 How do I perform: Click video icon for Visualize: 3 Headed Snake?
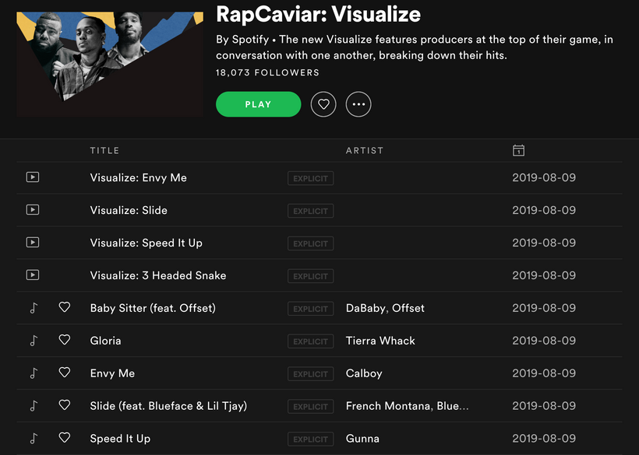point(33,275)
